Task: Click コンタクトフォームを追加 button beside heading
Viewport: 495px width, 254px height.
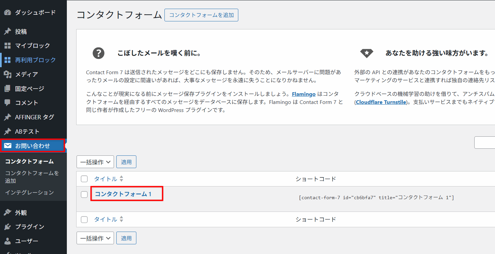Action: point(201,15)
